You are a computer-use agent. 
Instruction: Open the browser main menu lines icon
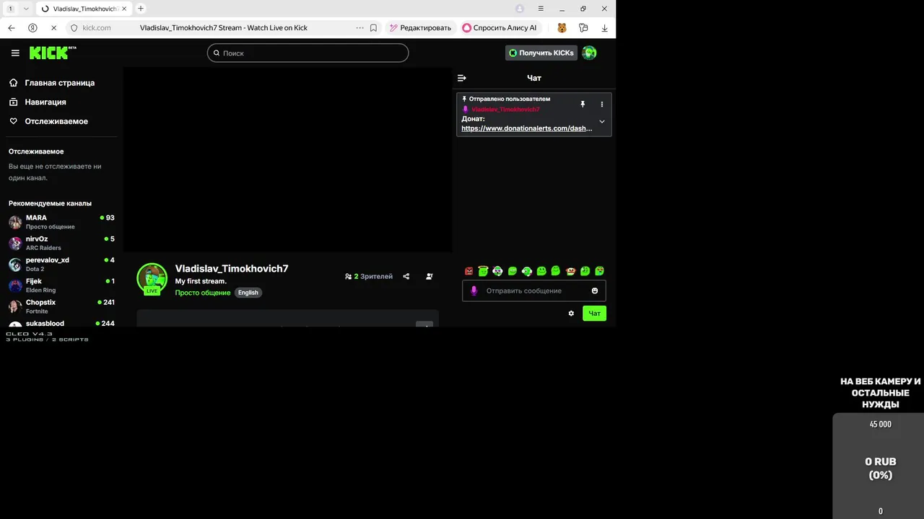(541, 9)
